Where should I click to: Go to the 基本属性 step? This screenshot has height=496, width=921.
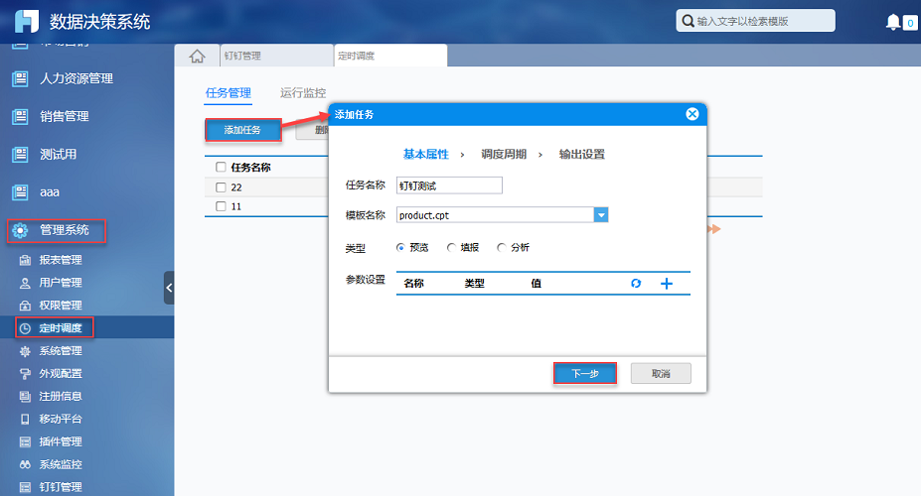(x=426, y=154)
